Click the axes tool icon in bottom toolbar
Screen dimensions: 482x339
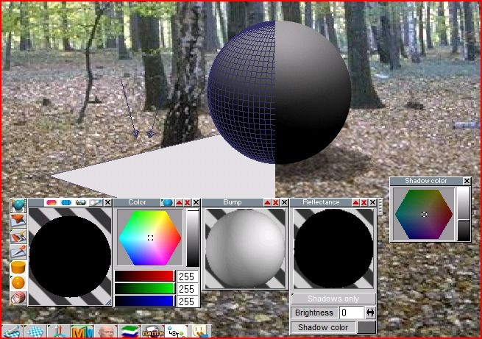58,332
